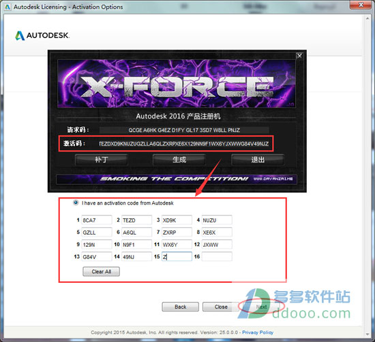Viewport: 375px width, 342px height.
Task: Click code field 11 containing WX6Y
Action: pos(177,245)
